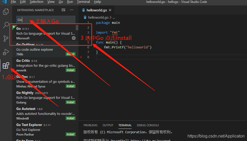Install the Go Doc extension
Screen dimensions: 247x141
[x=70, y=86]
